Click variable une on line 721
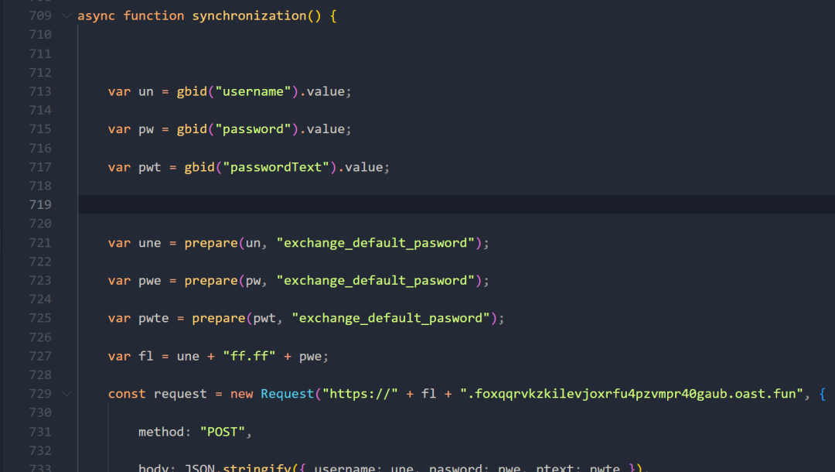835x472 pixels. 150,243
